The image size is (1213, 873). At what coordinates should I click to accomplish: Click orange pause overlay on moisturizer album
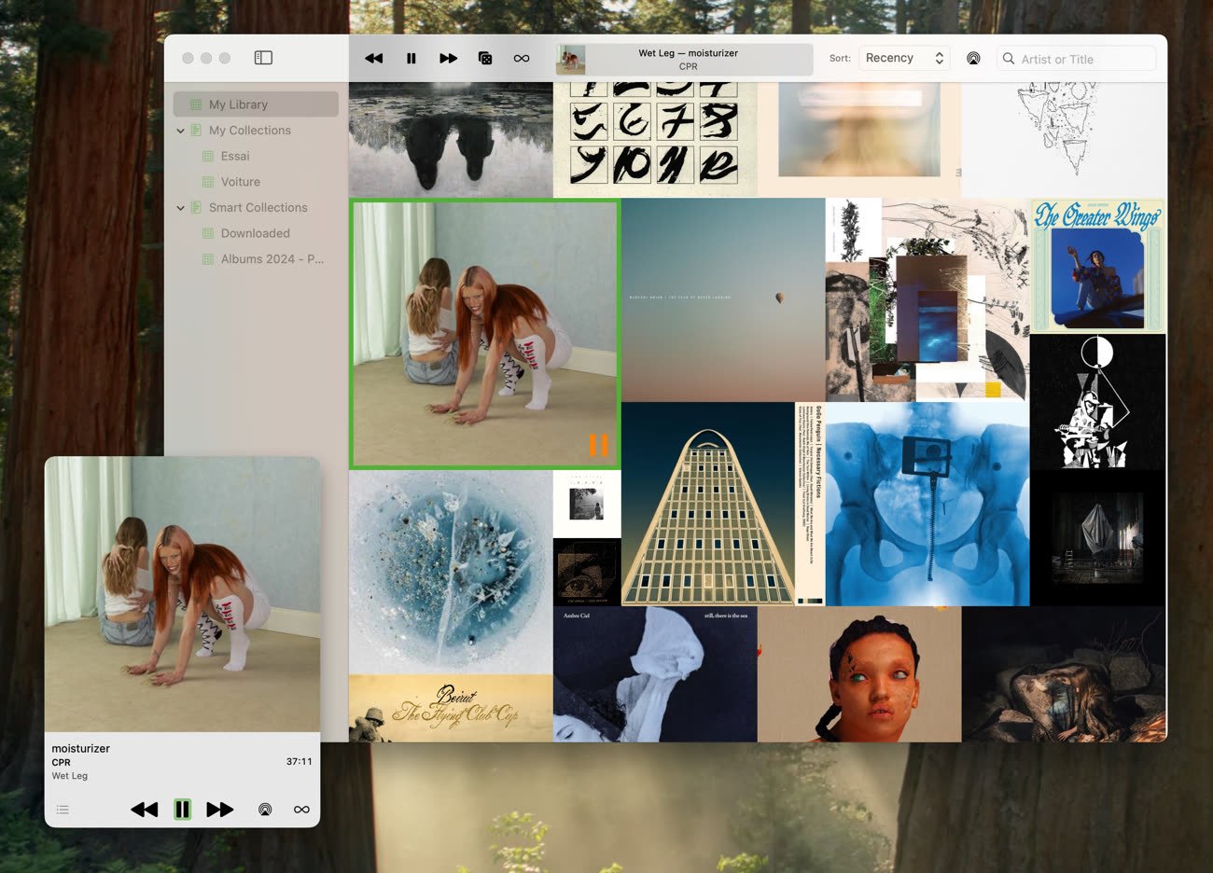click(598, 446)
